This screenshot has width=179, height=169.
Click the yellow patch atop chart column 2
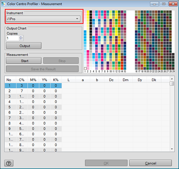click(x=88, y=12)
